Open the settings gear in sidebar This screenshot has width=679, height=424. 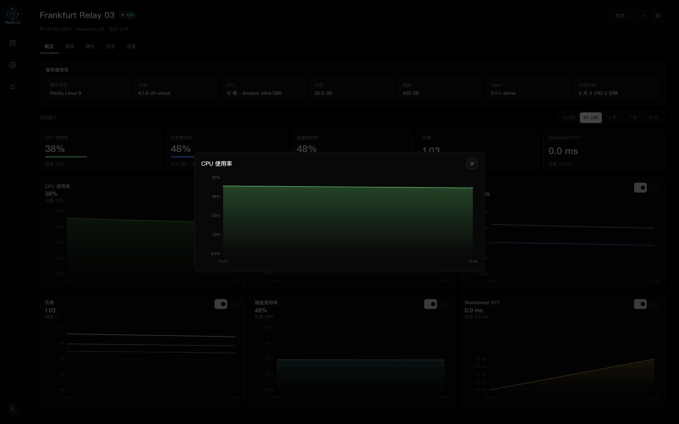pos(12,65)
